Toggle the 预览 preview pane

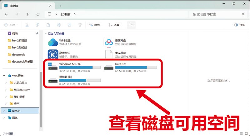(239, 25)
